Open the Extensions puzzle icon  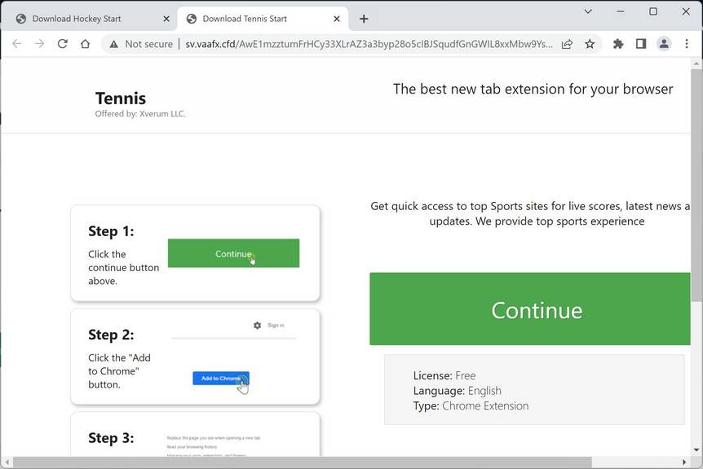point(618,44)
